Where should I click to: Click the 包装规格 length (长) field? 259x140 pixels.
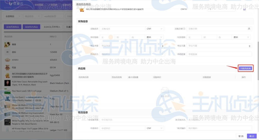point(194,37)
